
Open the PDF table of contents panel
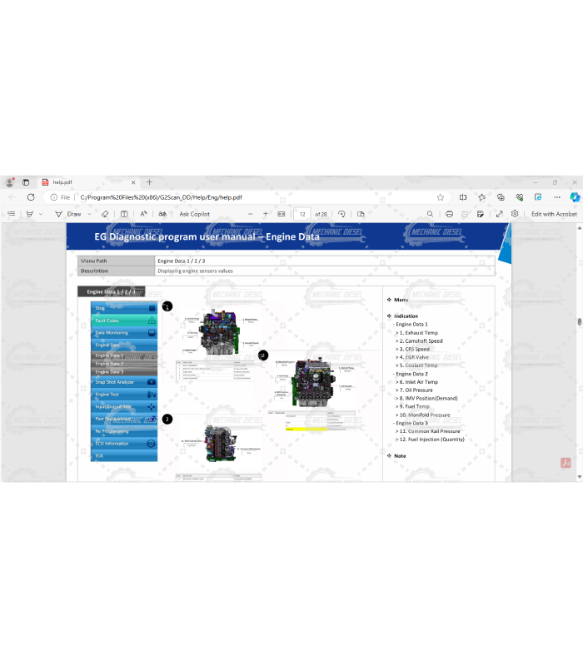12,214
